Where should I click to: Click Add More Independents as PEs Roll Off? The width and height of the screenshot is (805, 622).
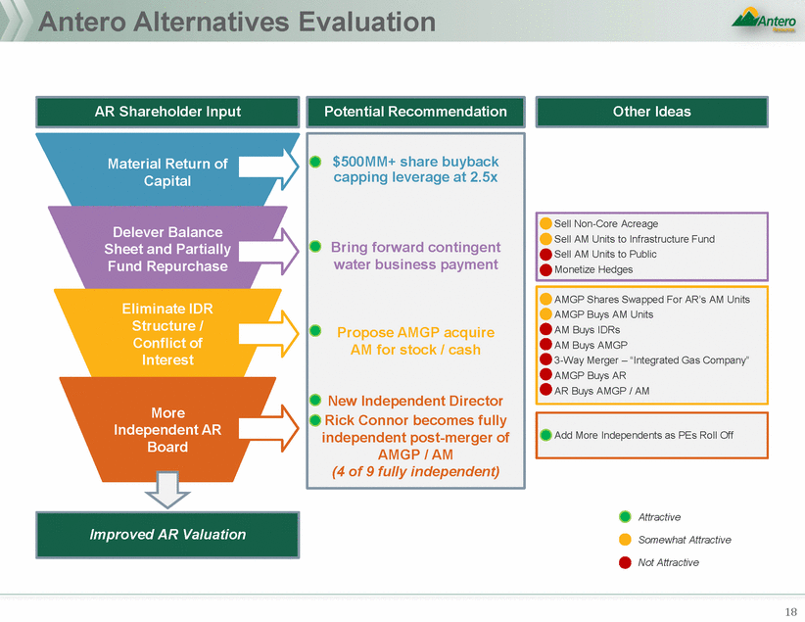pos(643,435)
